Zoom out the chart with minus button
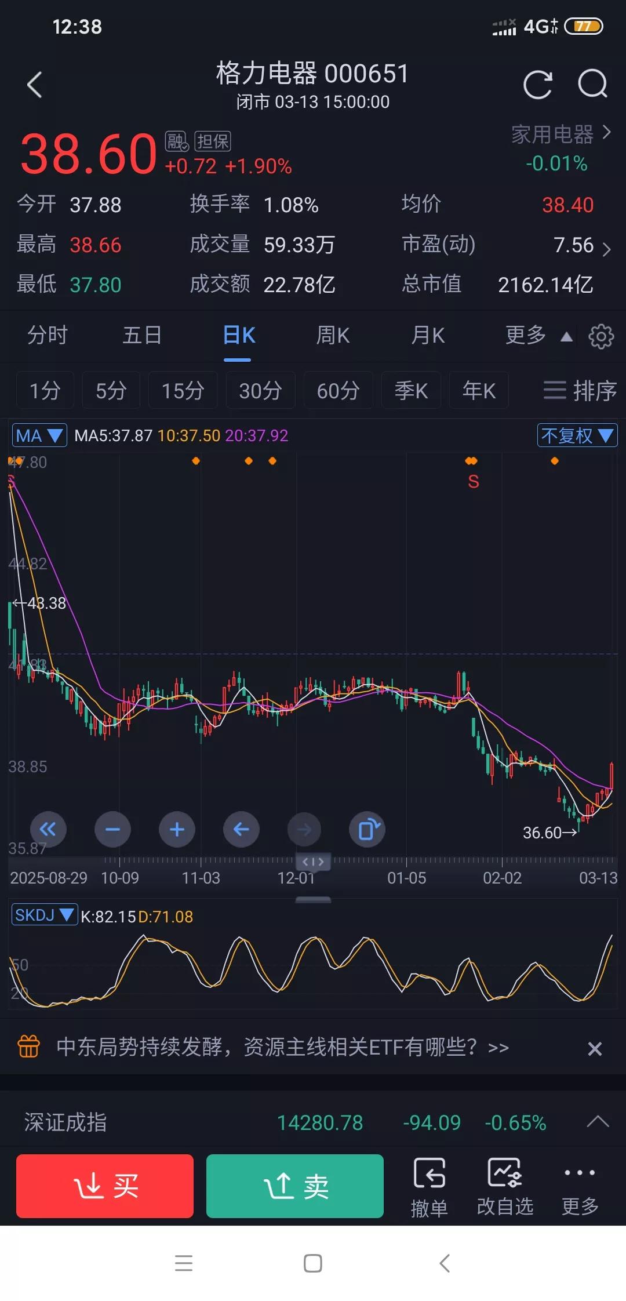 tap(112, 830)
